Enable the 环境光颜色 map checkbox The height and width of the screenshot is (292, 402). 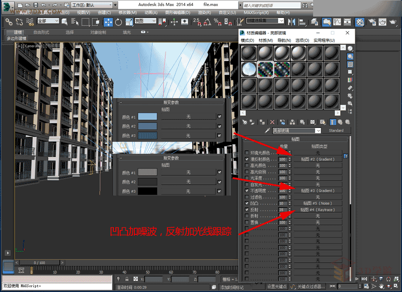[246, 153]
